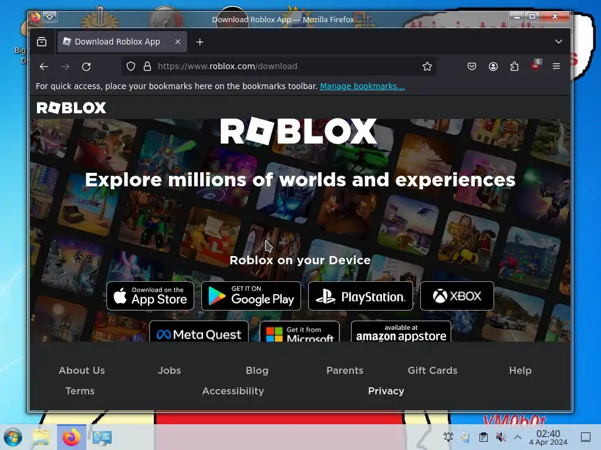Open the Manage bookmarks link

[x=362, y=86]
